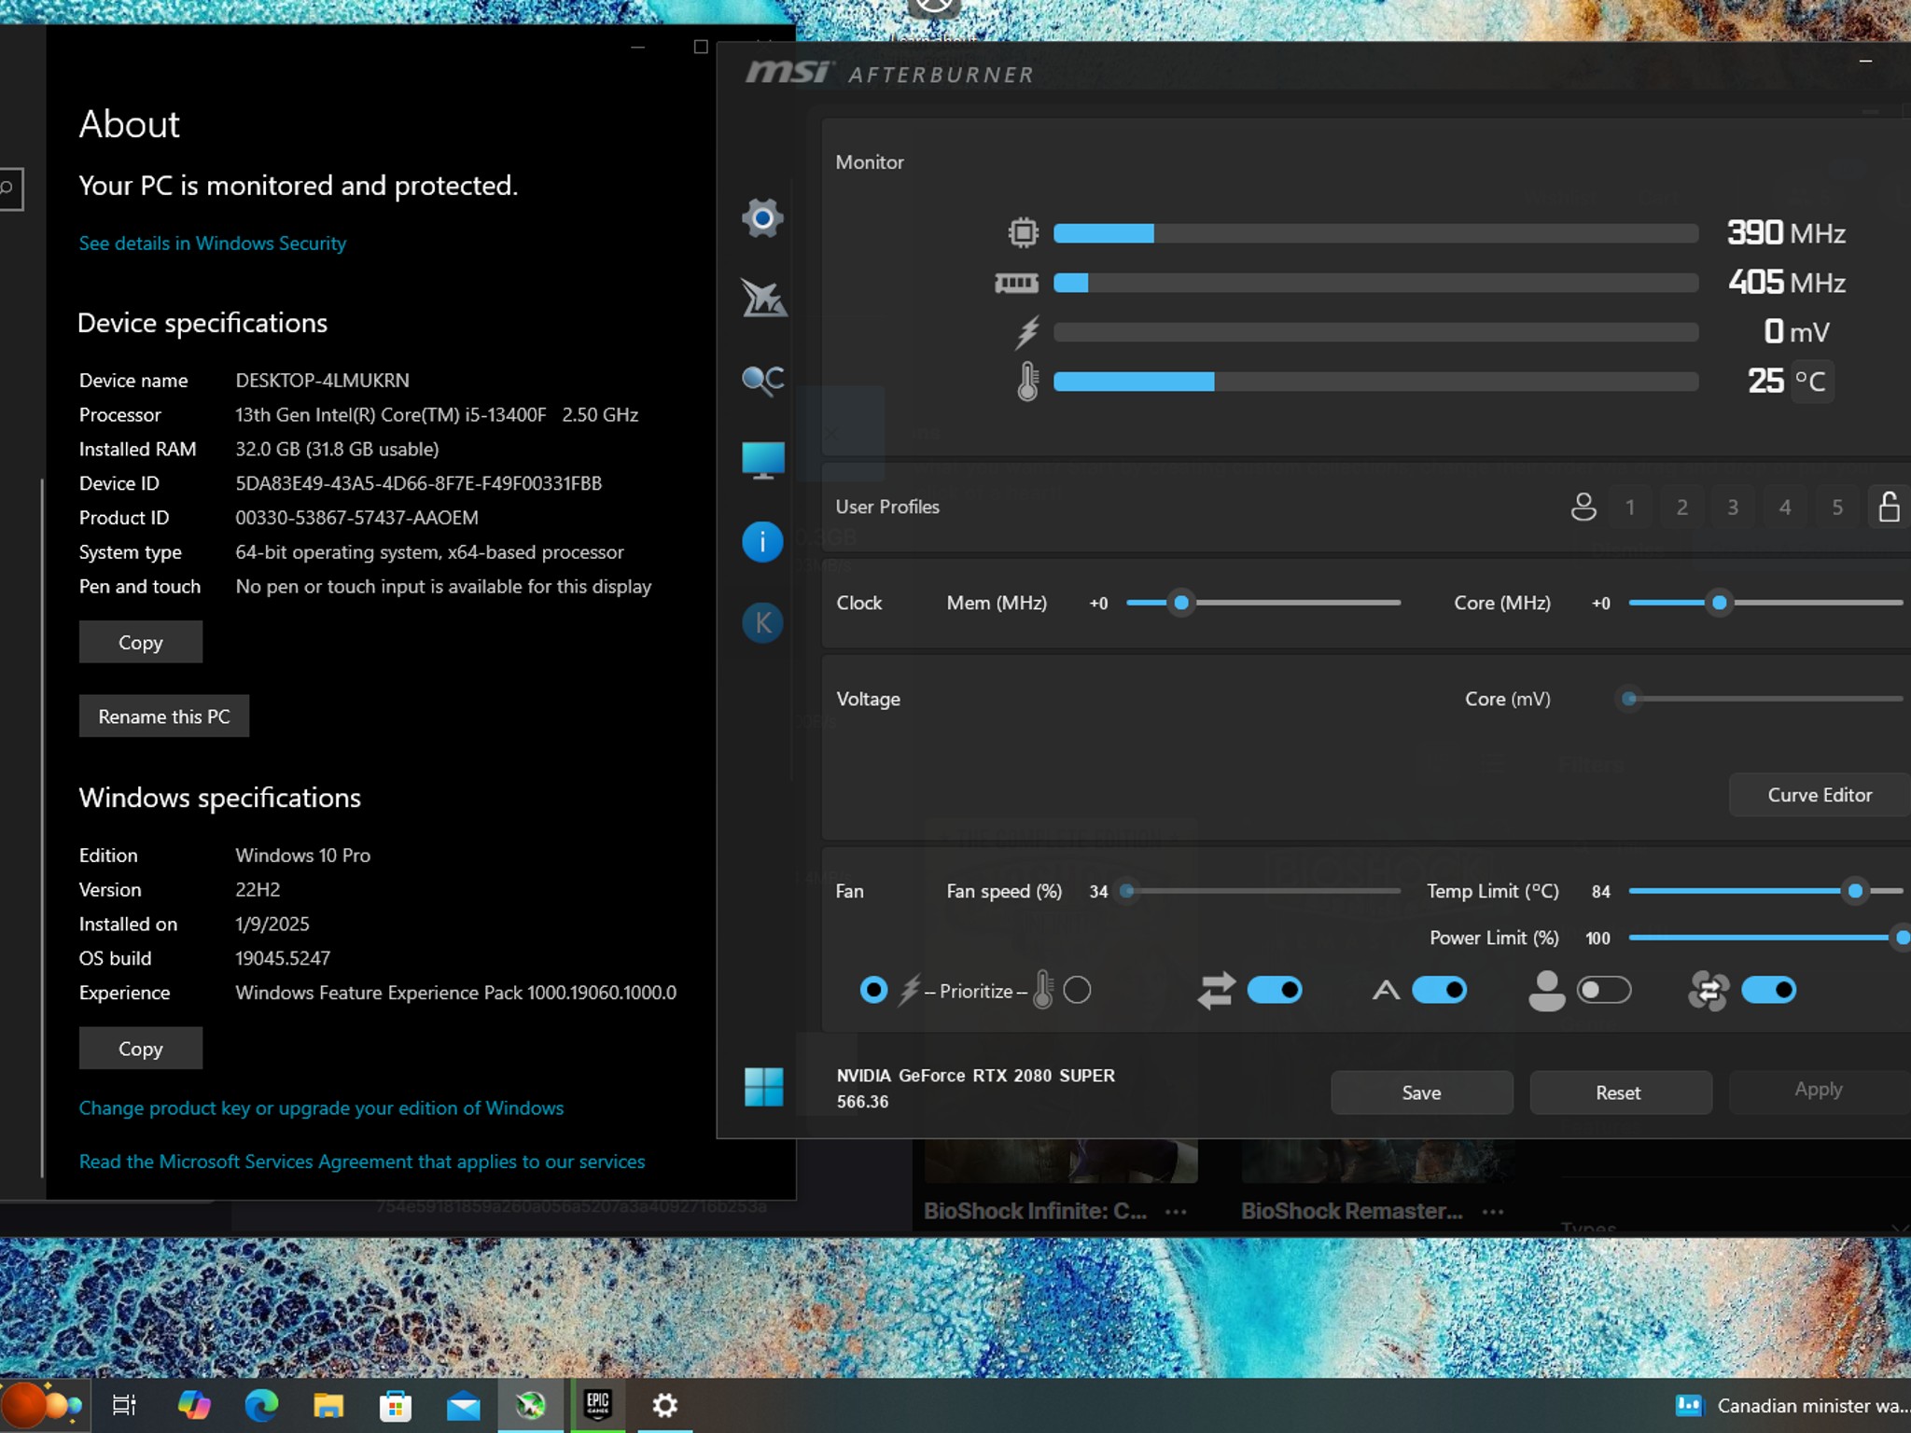
Task: Click the memory clock RAM icon
Action: [x=1016, y=283]
